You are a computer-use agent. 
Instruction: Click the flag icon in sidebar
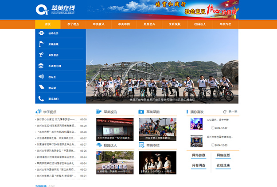(x=41, y=44)
